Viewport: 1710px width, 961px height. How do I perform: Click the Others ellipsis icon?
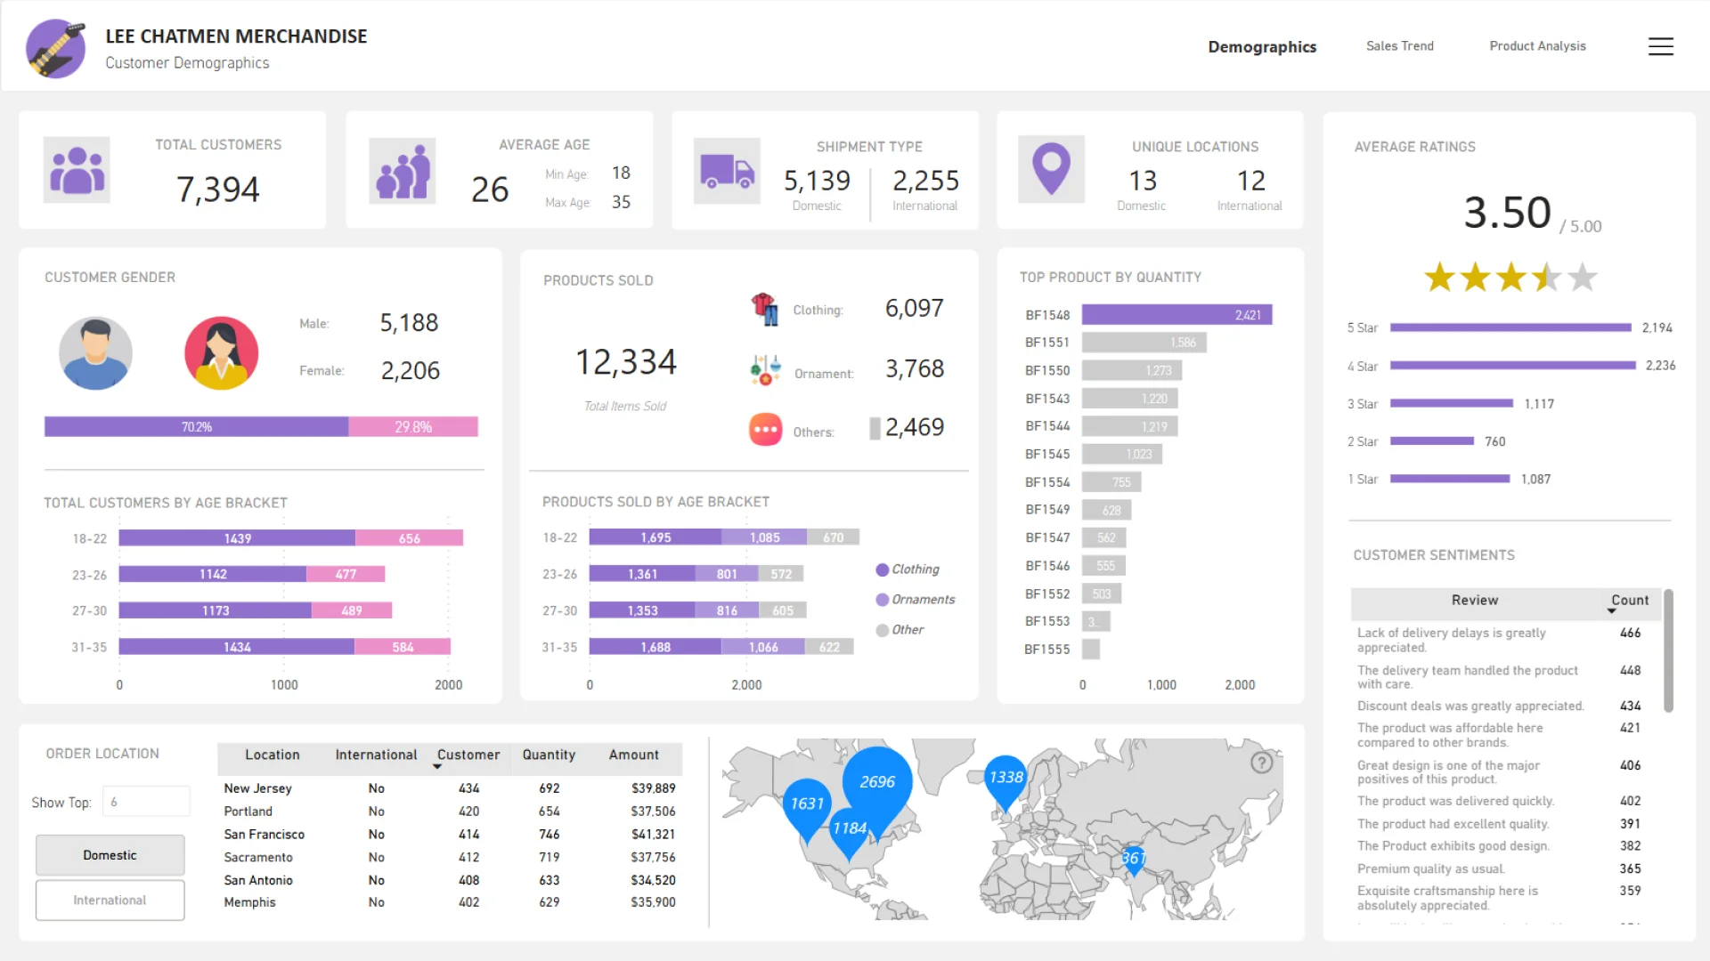pos(765,429)
